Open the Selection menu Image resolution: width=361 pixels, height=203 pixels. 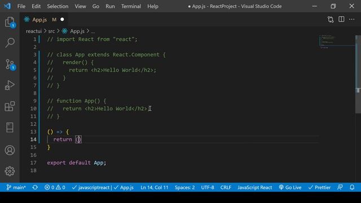(58, 6)
